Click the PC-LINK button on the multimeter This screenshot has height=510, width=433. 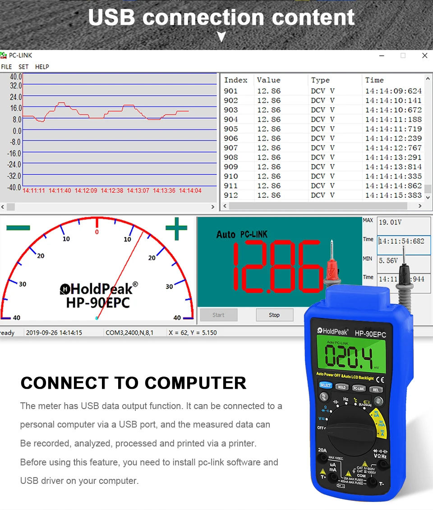(x=359, y=388)
